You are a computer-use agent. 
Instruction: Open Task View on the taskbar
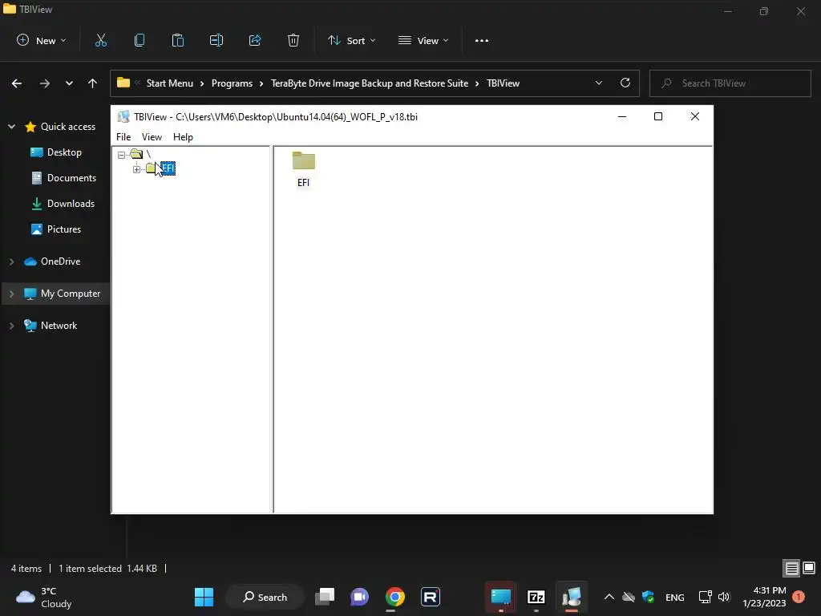[326, 597]
